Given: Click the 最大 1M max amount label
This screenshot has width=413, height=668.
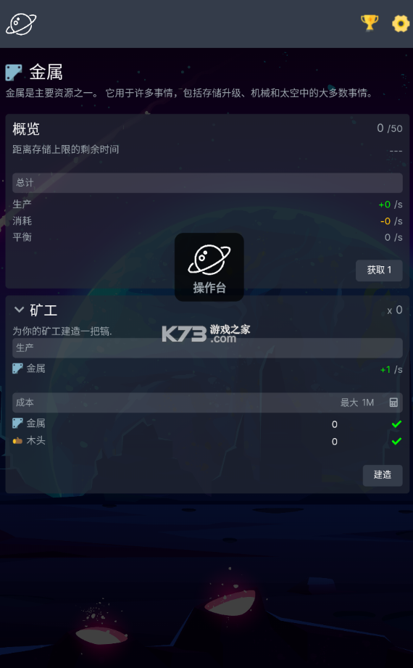Looking at the screenshot, I should (356, 403).
